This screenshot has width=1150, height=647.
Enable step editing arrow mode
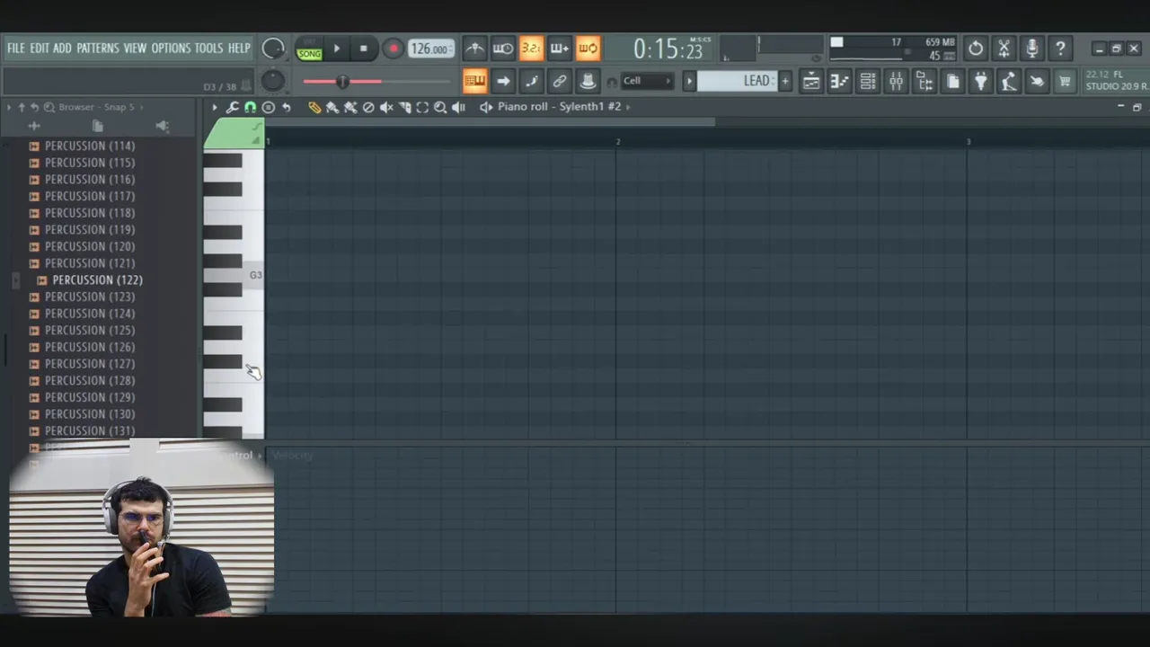pyautogui.click(x=503, y=81)
